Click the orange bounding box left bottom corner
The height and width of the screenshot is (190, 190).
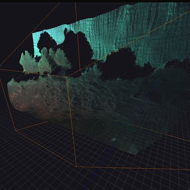pos(16,131)
